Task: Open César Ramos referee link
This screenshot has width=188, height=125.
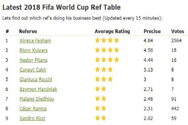Action: 33,109
